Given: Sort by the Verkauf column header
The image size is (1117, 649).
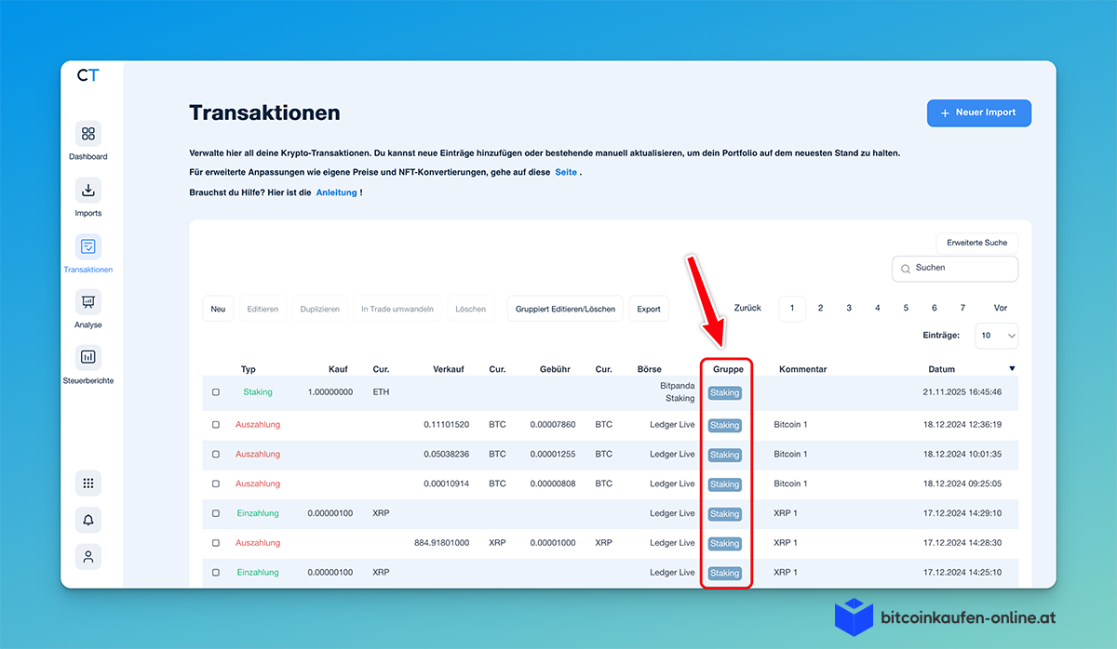Looking at the screenshot, I should 449,369.
